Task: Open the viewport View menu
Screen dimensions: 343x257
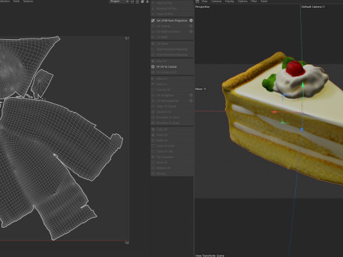Action: [x=204, y=1]
